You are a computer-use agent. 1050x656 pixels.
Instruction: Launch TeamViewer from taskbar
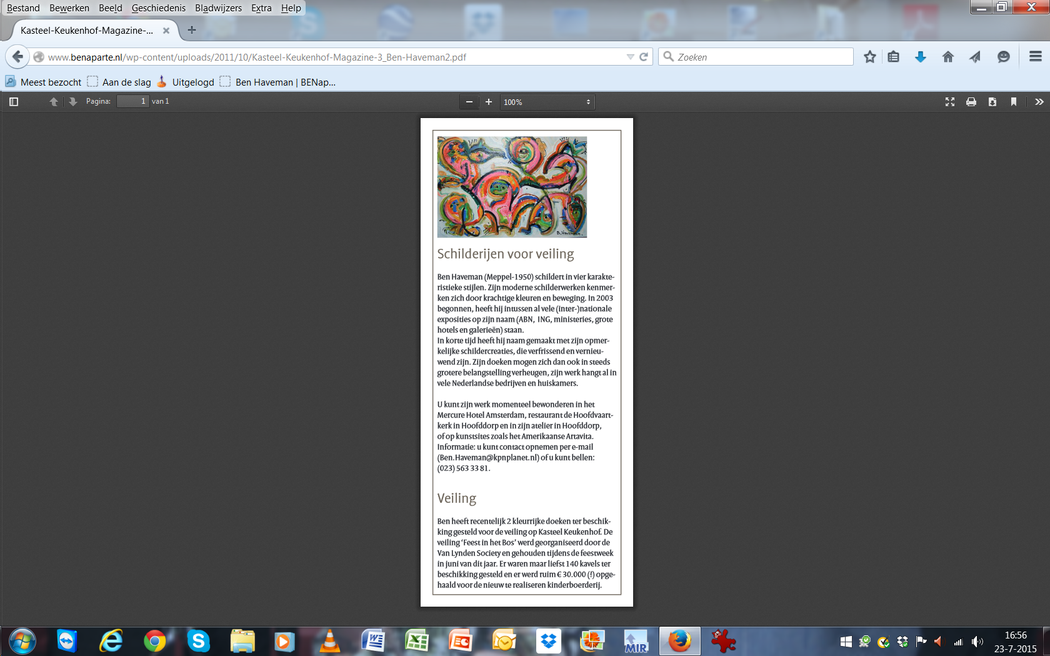click(x=67, y=641)
